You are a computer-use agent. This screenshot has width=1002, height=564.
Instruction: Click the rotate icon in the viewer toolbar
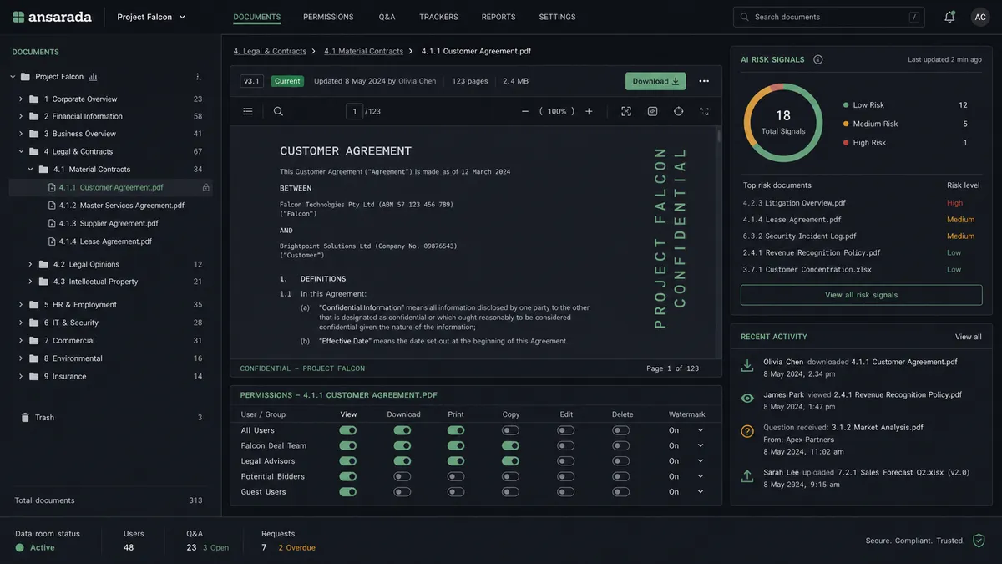[x=678, y=111]
